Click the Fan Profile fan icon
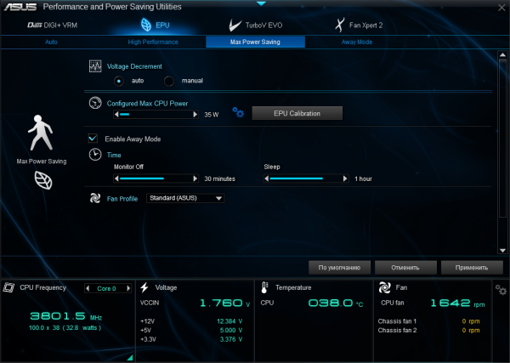 (x=95, y=198)
